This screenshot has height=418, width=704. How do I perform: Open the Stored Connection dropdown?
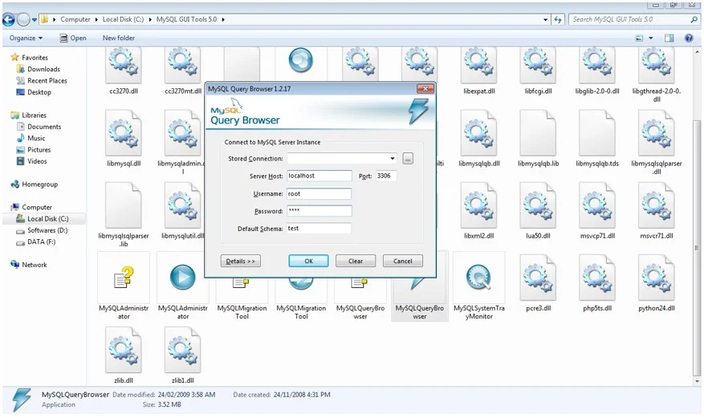393,159
